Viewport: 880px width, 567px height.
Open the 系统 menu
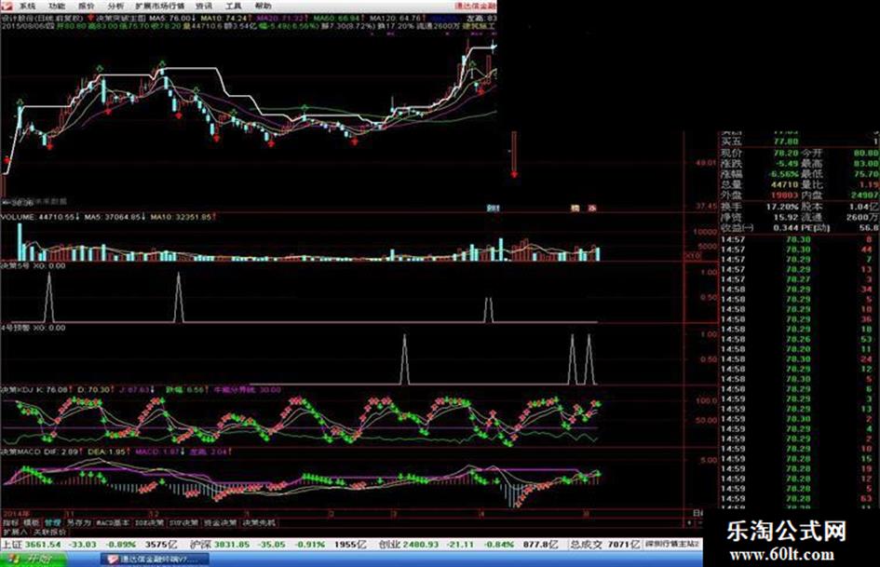[27, 6]
